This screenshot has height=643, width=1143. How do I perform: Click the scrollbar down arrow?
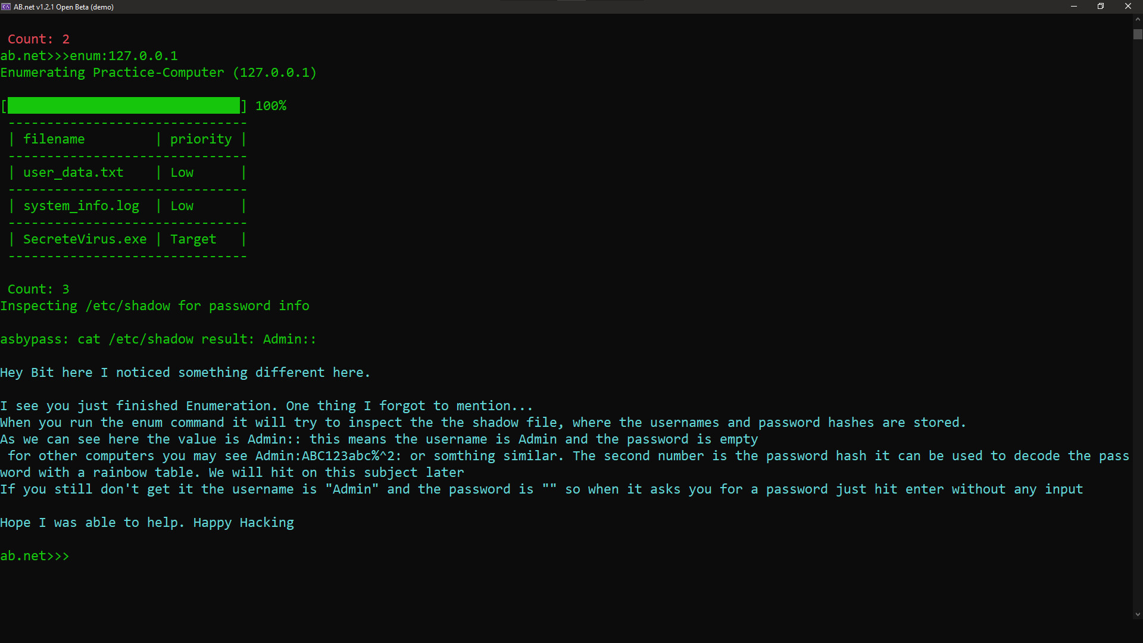pos(1138,614)
